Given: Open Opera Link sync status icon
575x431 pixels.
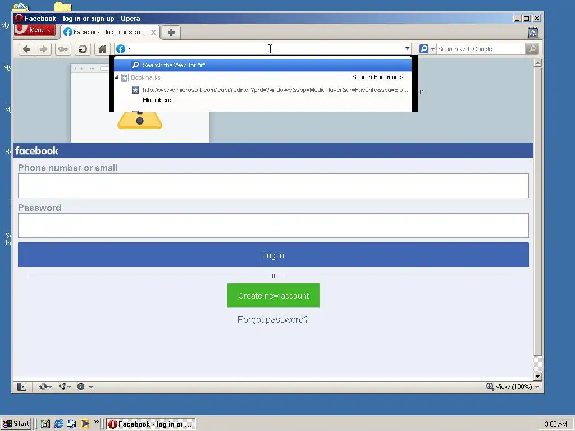Looking at the screenshot, I should click(43, 387).
